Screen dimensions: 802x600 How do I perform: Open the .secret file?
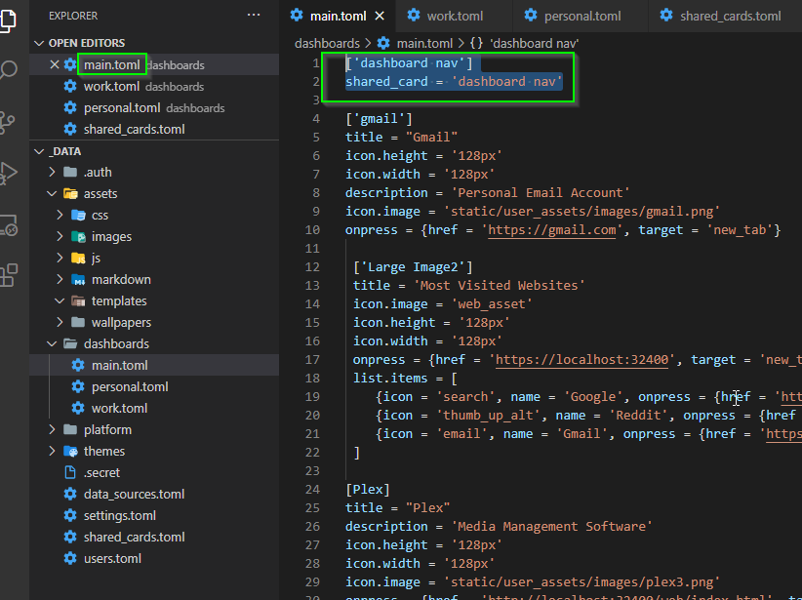click(x=154, y=472)
